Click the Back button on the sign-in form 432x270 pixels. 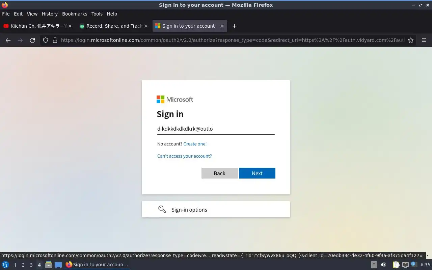click(219, 173)
